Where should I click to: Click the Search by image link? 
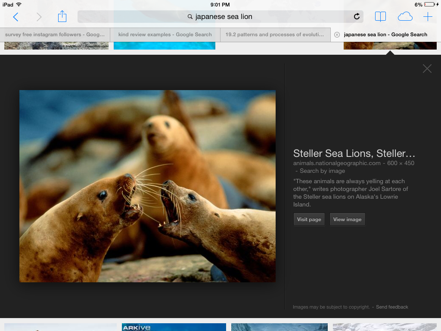coord(322,171)
